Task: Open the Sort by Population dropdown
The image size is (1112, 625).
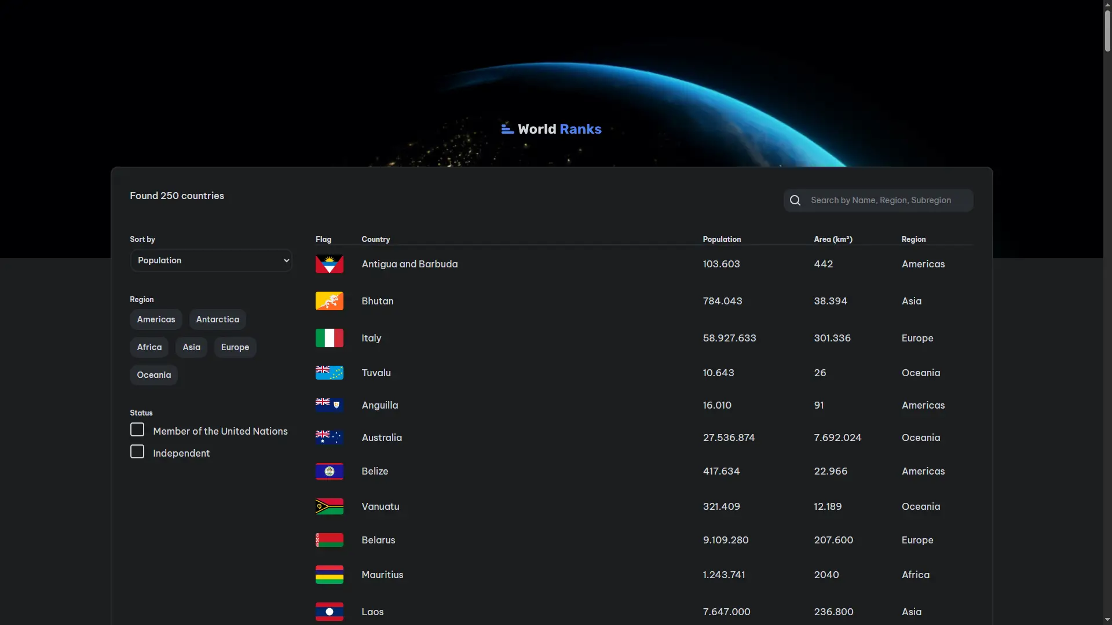Action: point(211,260)
